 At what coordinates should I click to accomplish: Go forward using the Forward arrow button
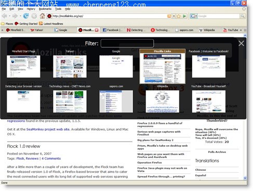click(15, 16)
